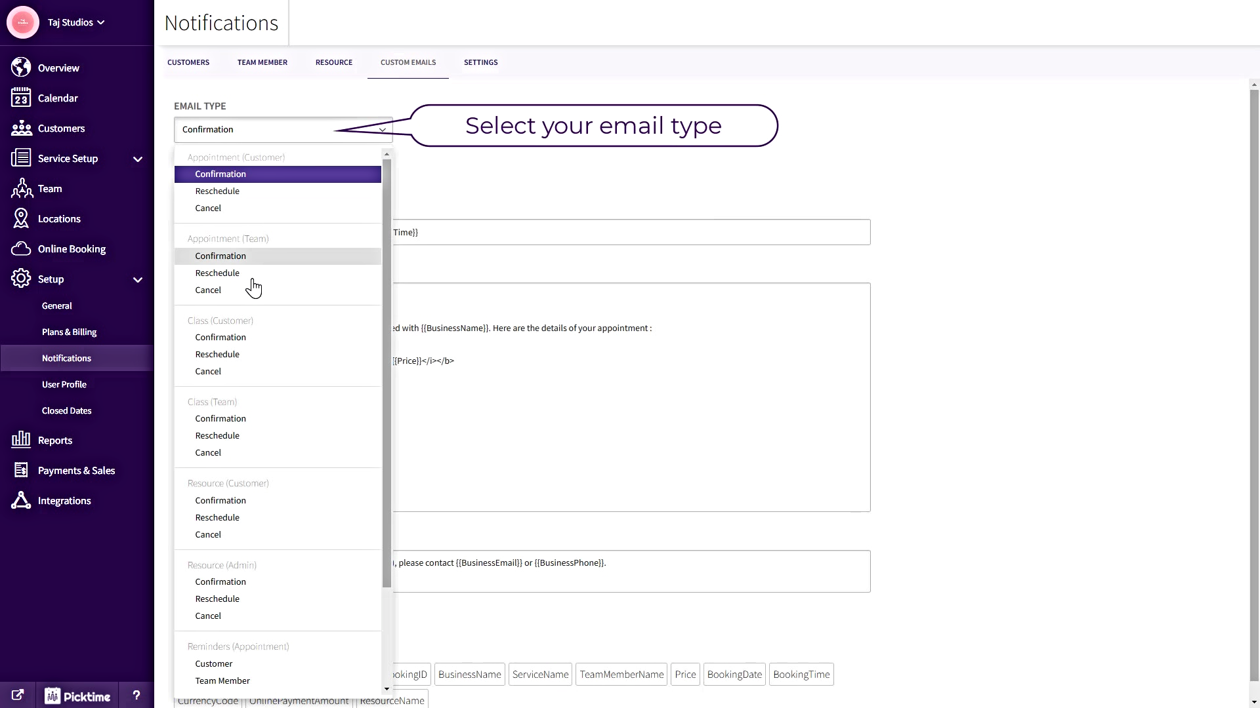Screen dimensions: 1260x708
Task: Open Taj Studios account dropdown
Action: tap(76, 22)
